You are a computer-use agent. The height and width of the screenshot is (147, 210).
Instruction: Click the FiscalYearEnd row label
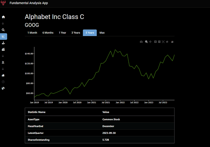pos(36,126)
